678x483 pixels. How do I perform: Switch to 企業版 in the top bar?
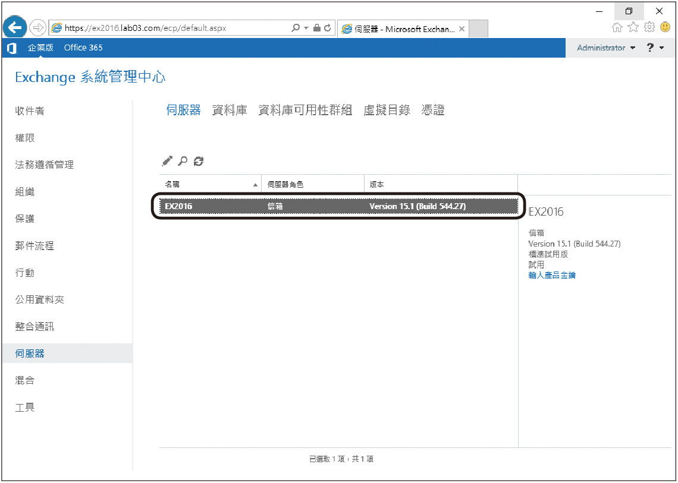(x=40, y=48)
